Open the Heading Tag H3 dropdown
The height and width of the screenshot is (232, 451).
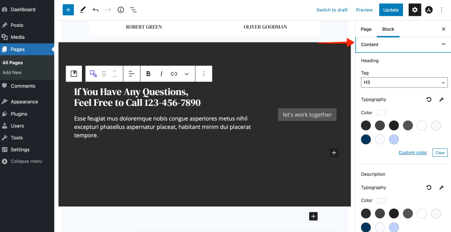tap(404, 82)
